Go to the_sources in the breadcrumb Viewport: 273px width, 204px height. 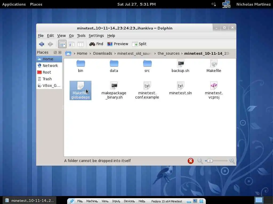click(x=168, y=53)
